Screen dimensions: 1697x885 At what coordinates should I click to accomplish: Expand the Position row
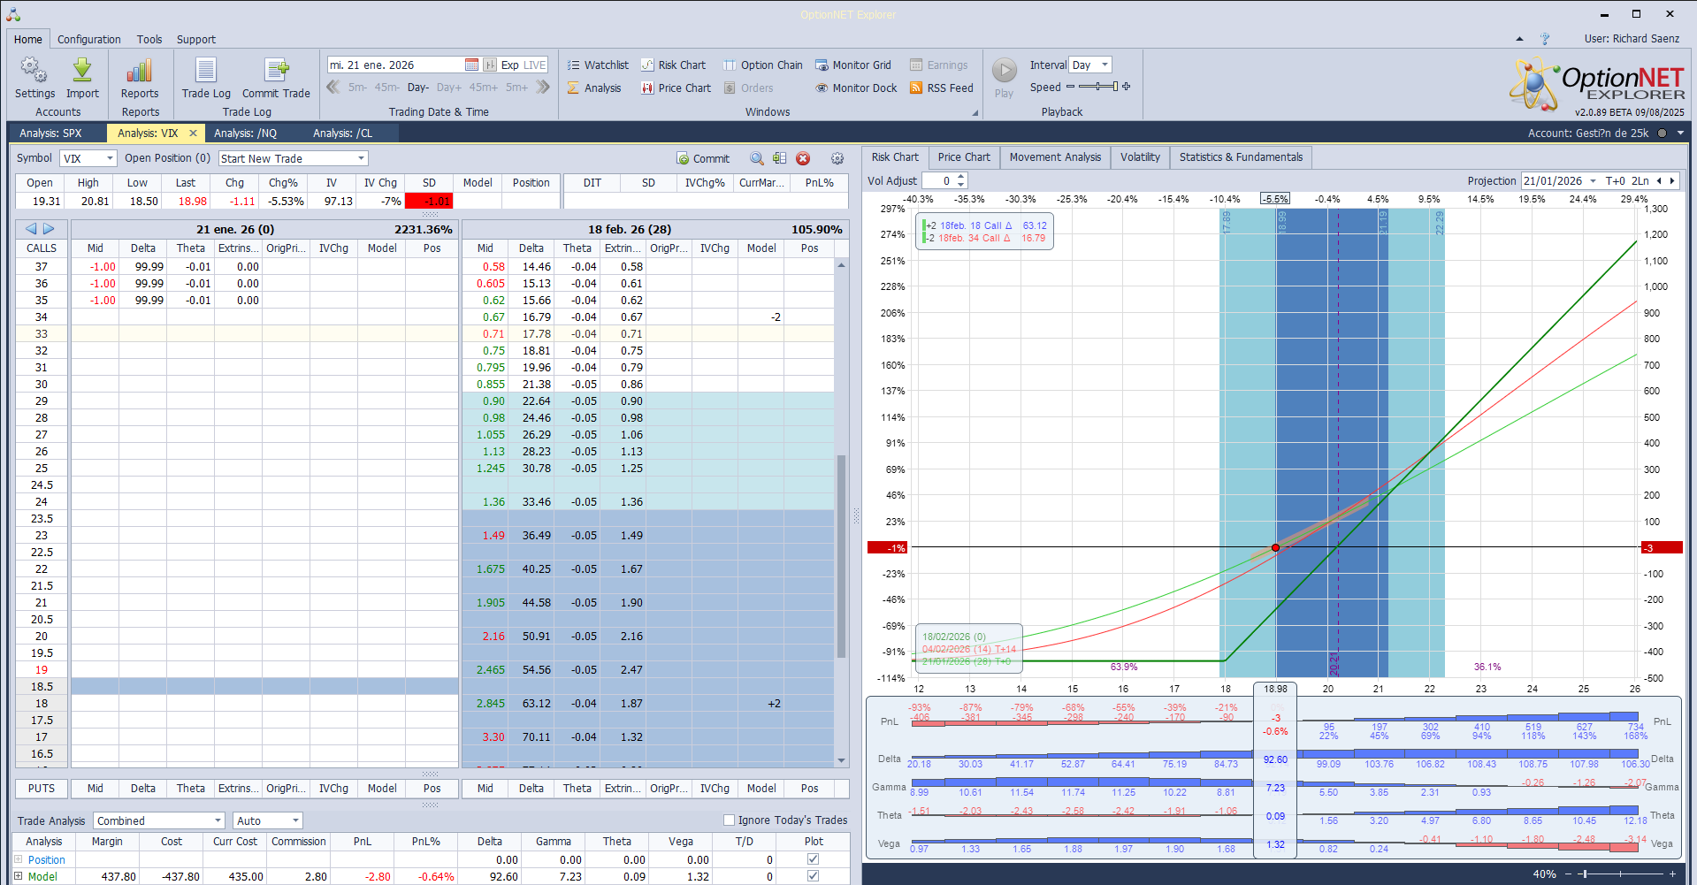tap(18, 859)
